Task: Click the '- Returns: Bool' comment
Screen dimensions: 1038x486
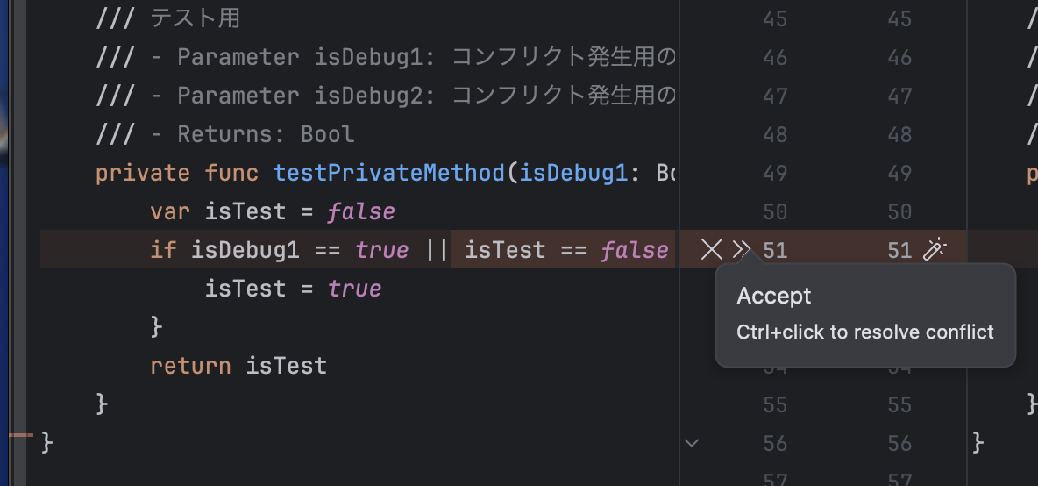Action: (x=266, y=134)
